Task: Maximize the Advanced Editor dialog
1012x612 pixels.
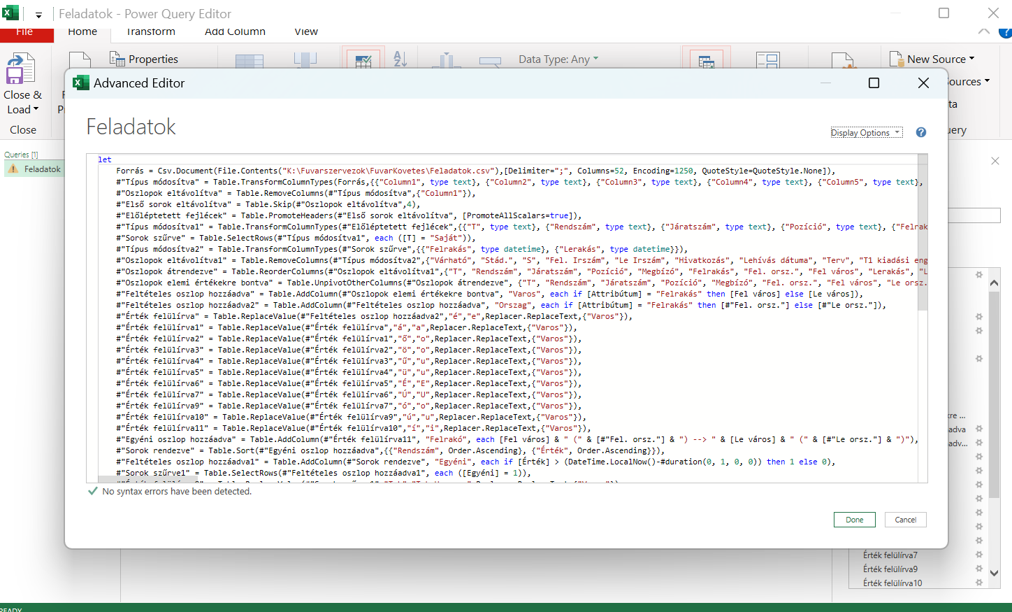Action: click(874, 83)
